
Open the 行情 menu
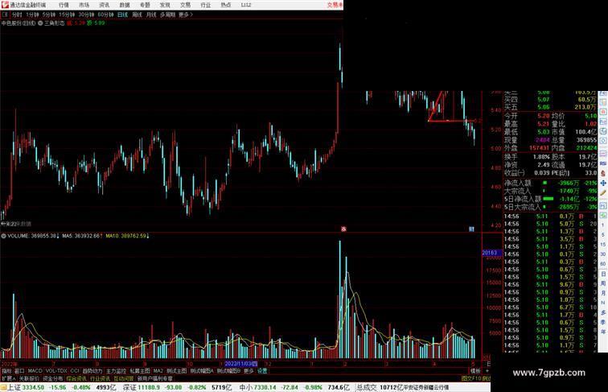pos(64,5)
